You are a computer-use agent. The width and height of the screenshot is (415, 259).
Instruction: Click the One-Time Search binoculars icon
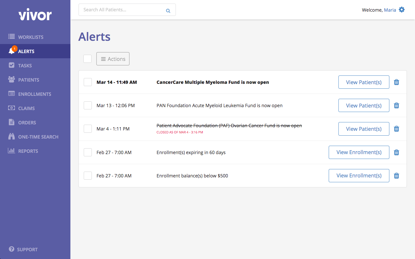(12, 136)
